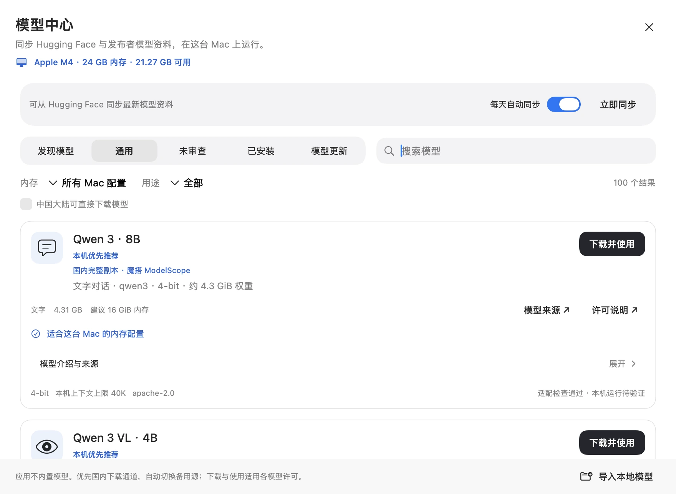The height and width of the screenshot is (494, 676).
Task: Click the 文字对话 · qwen3 · 4-bit description line
Action: click(163, 286)
